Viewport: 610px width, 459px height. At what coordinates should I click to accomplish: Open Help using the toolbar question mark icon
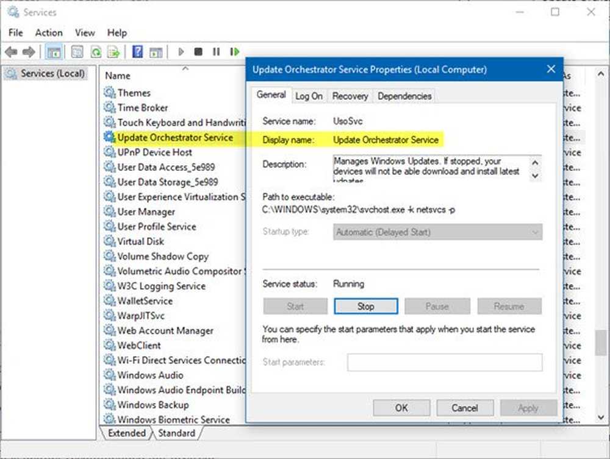(137, 52)
